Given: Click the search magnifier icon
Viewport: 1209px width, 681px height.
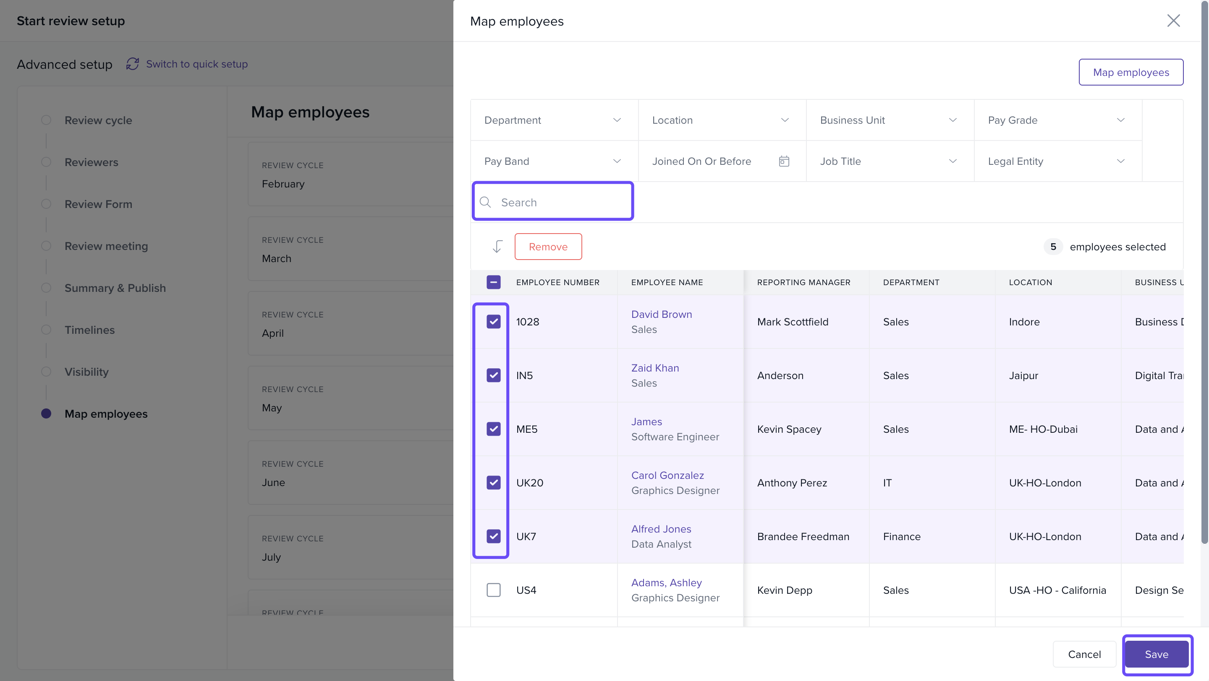Looking at the screenshot, I should (x=485, y=202).
